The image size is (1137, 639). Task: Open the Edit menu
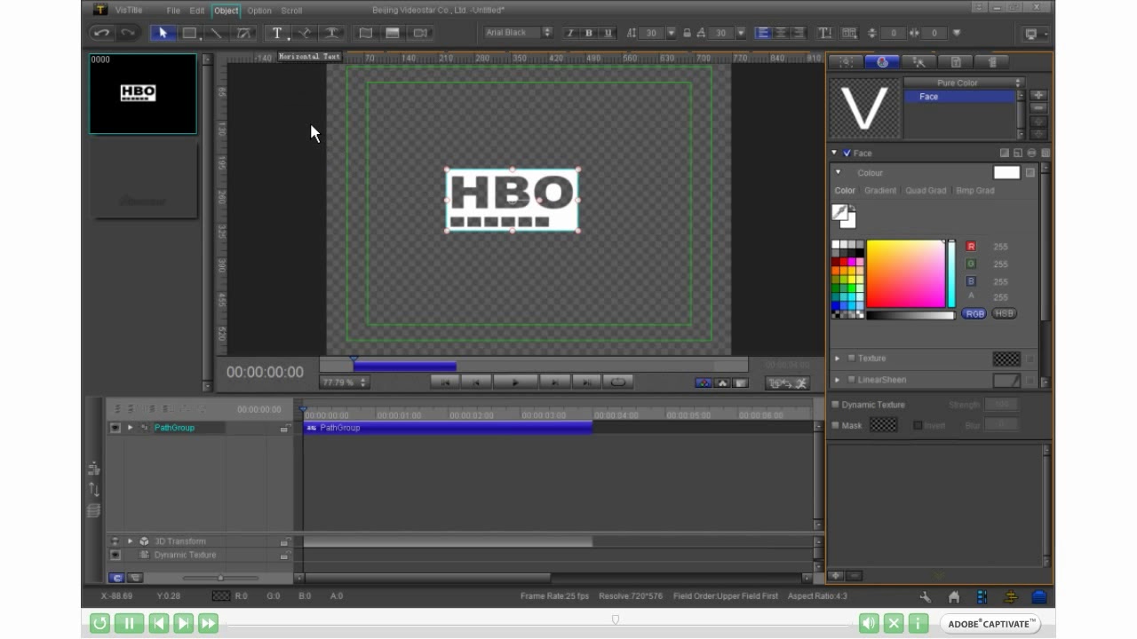pos(197,11)
